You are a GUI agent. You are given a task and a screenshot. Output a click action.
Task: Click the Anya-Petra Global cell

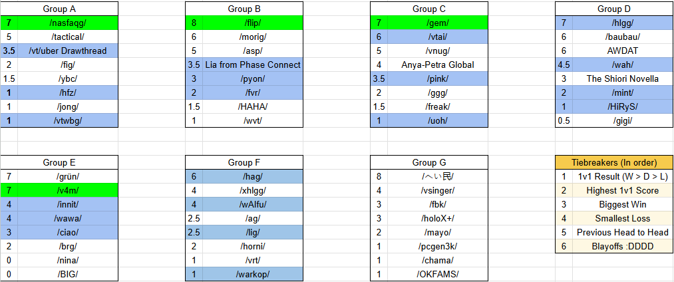(x=438, y=65)
